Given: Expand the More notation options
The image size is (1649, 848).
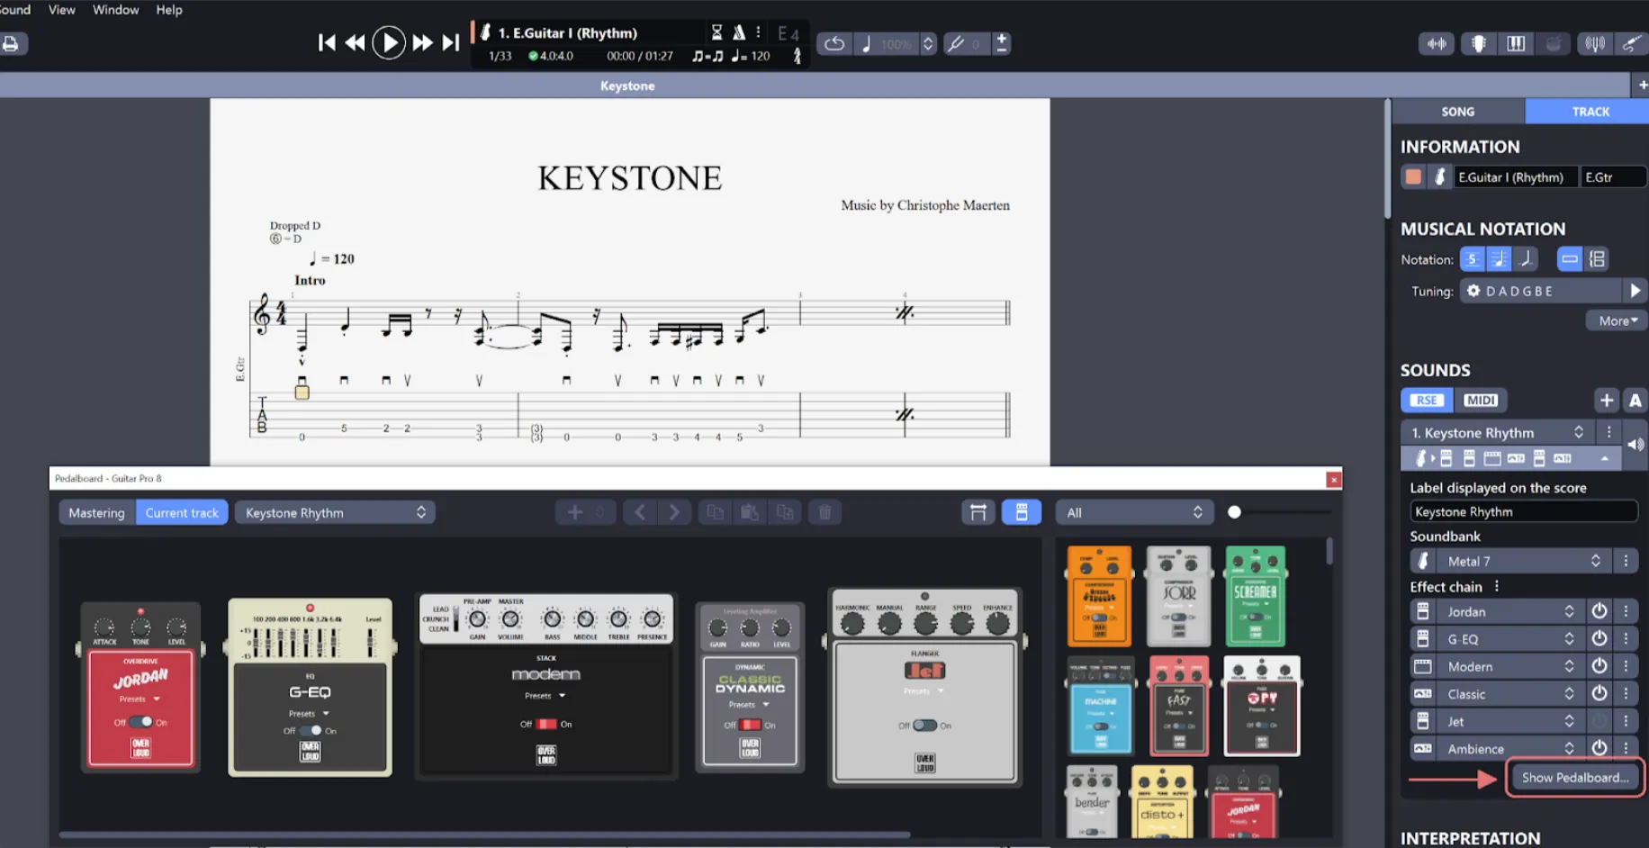Looking at the screenshot, I should coord(1617,320).
